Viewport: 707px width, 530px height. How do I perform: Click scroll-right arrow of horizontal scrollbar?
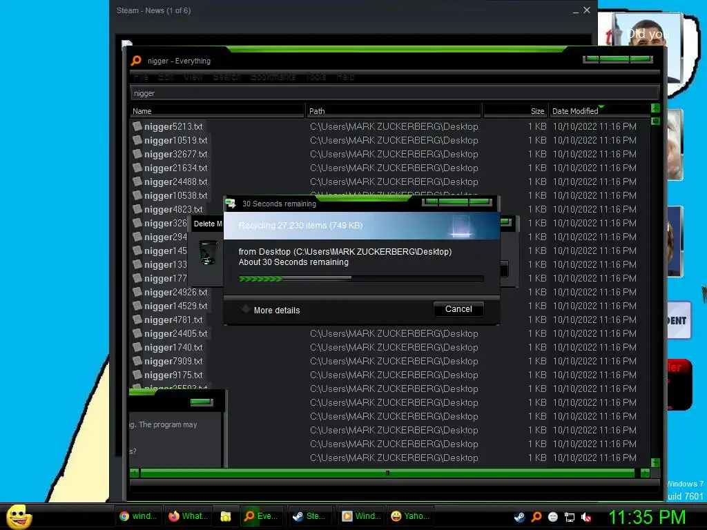646,473
